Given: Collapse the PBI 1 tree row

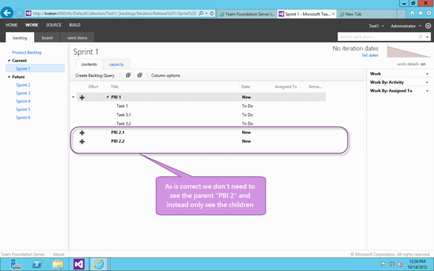Looking at the screenshot, I should [108, 97].
